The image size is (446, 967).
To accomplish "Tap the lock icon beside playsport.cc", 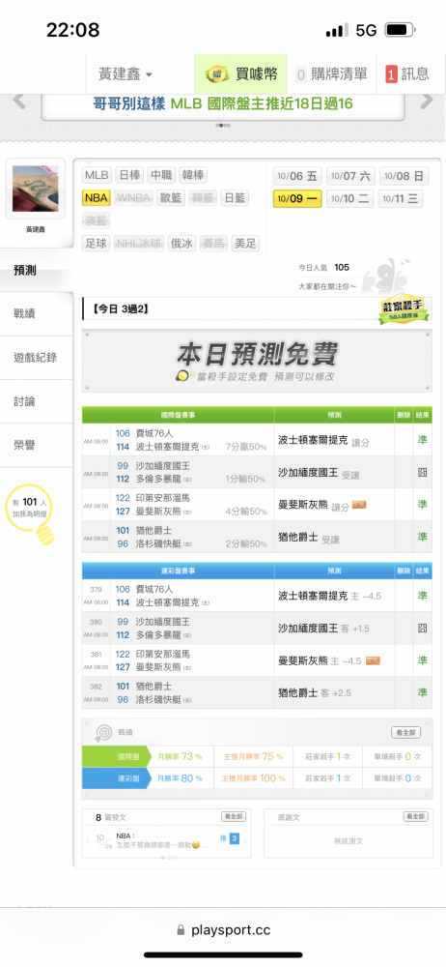I will point(181,930).
